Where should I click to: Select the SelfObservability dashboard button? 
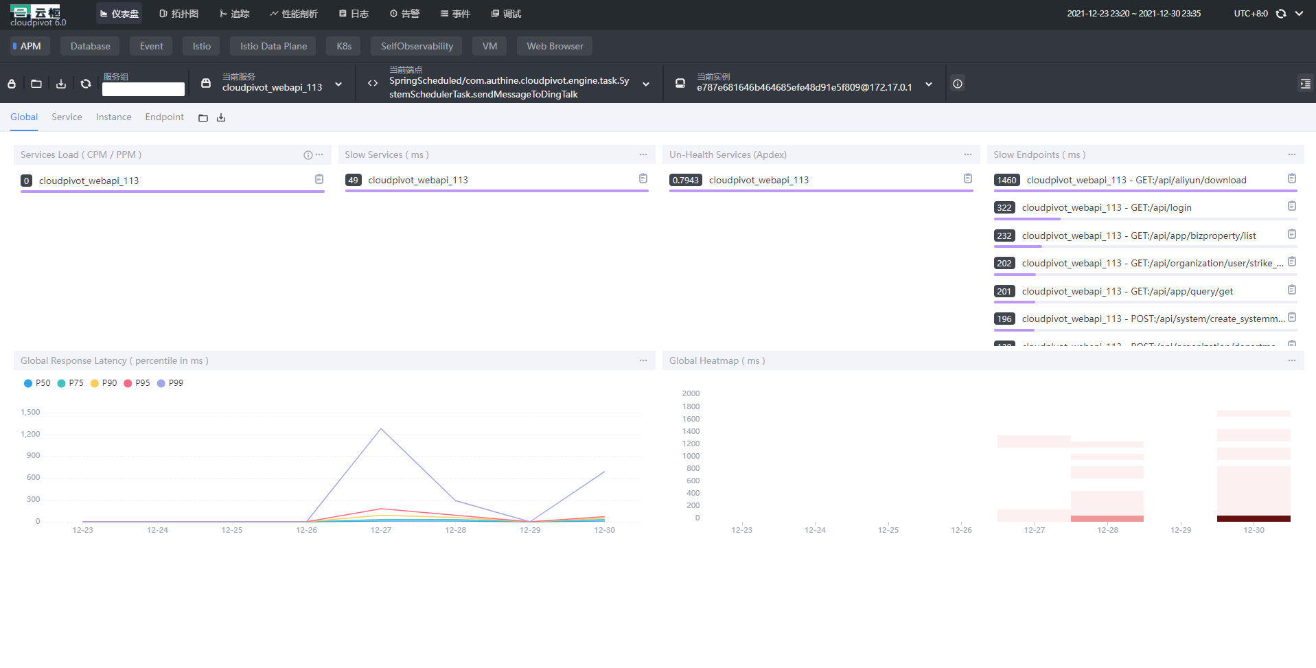[x=417, y=46]
